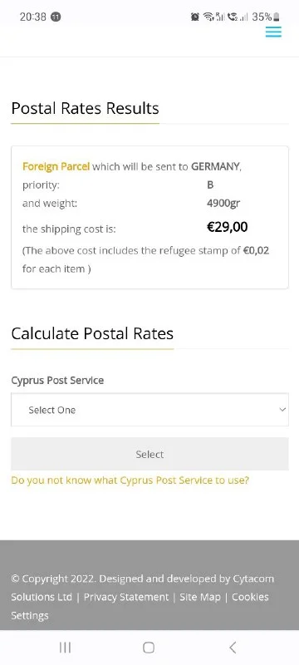Screen dimensions: 299x665
Task: Tap the Calculate Postal Rates heading
Action: tap(92, 334)
